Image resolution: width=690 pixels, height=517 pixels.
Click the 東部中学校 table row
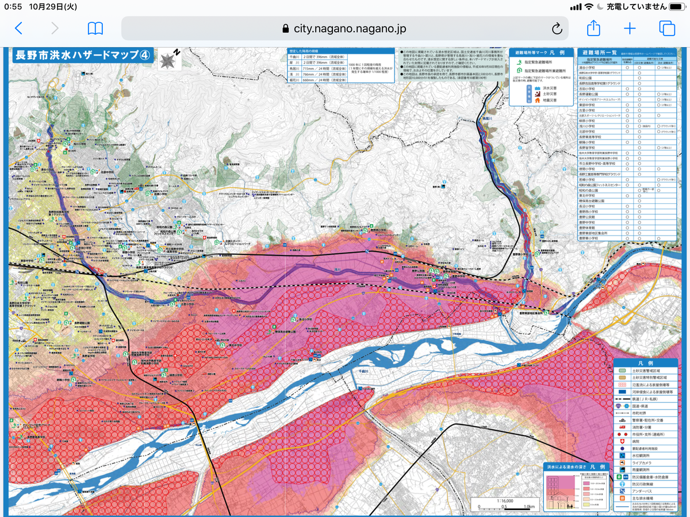pos(627,105)
